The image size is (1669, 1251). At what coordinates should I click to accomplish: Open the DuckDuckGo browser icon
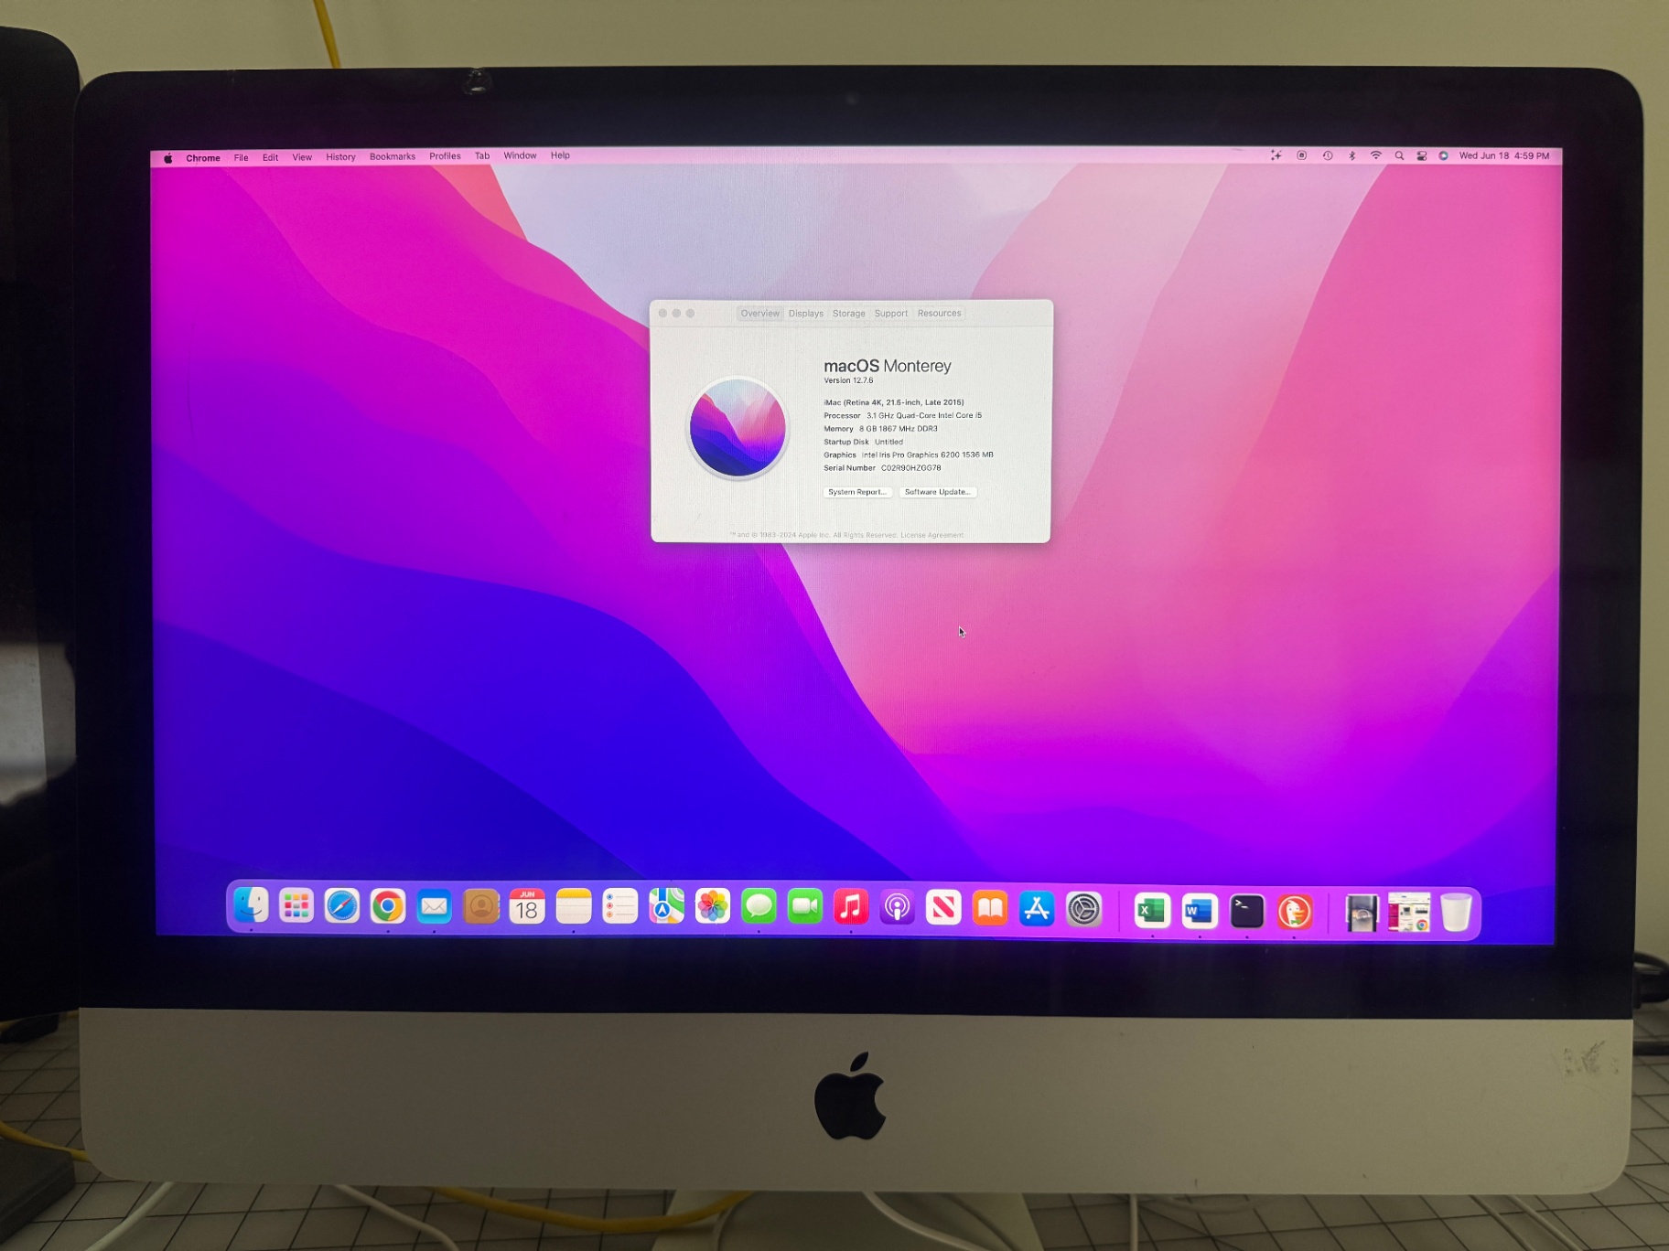point(1294,912)
